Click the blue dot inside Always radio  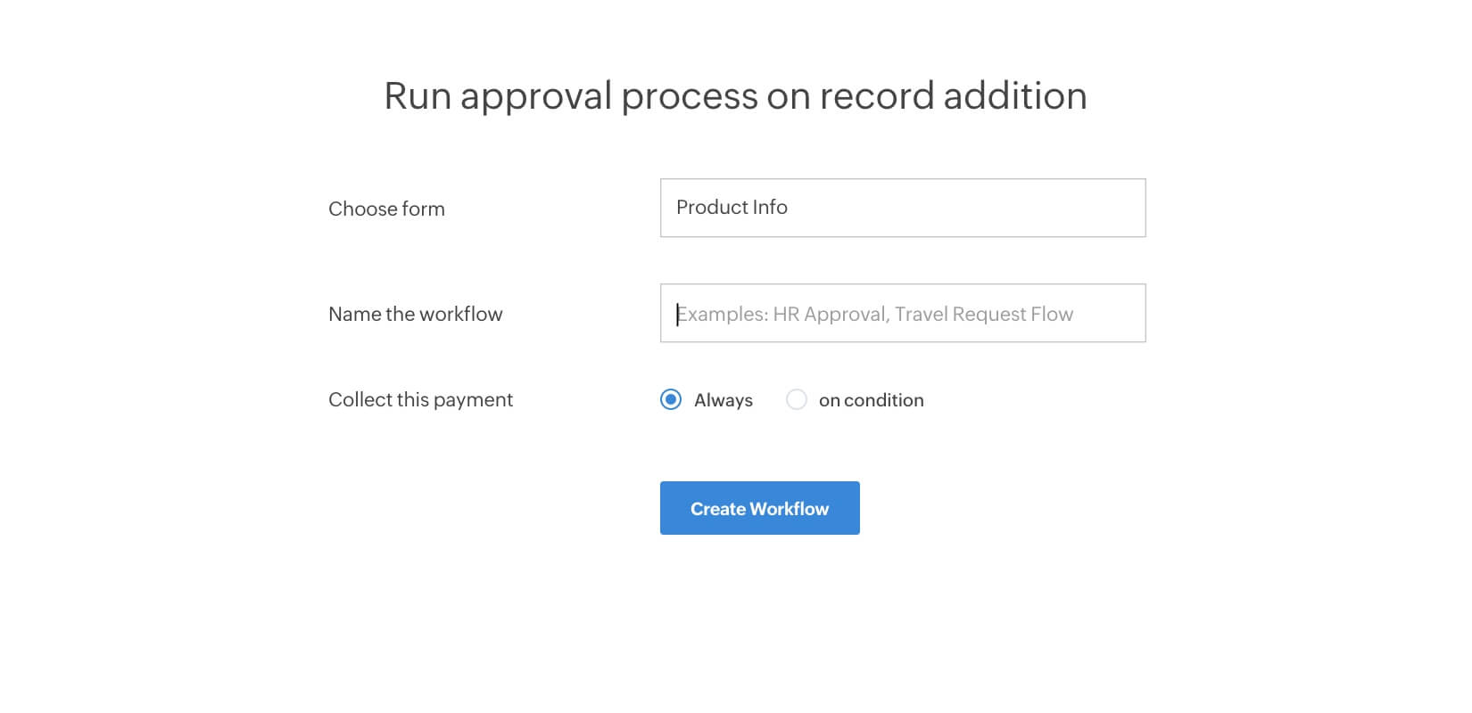(x=671, y=399)
